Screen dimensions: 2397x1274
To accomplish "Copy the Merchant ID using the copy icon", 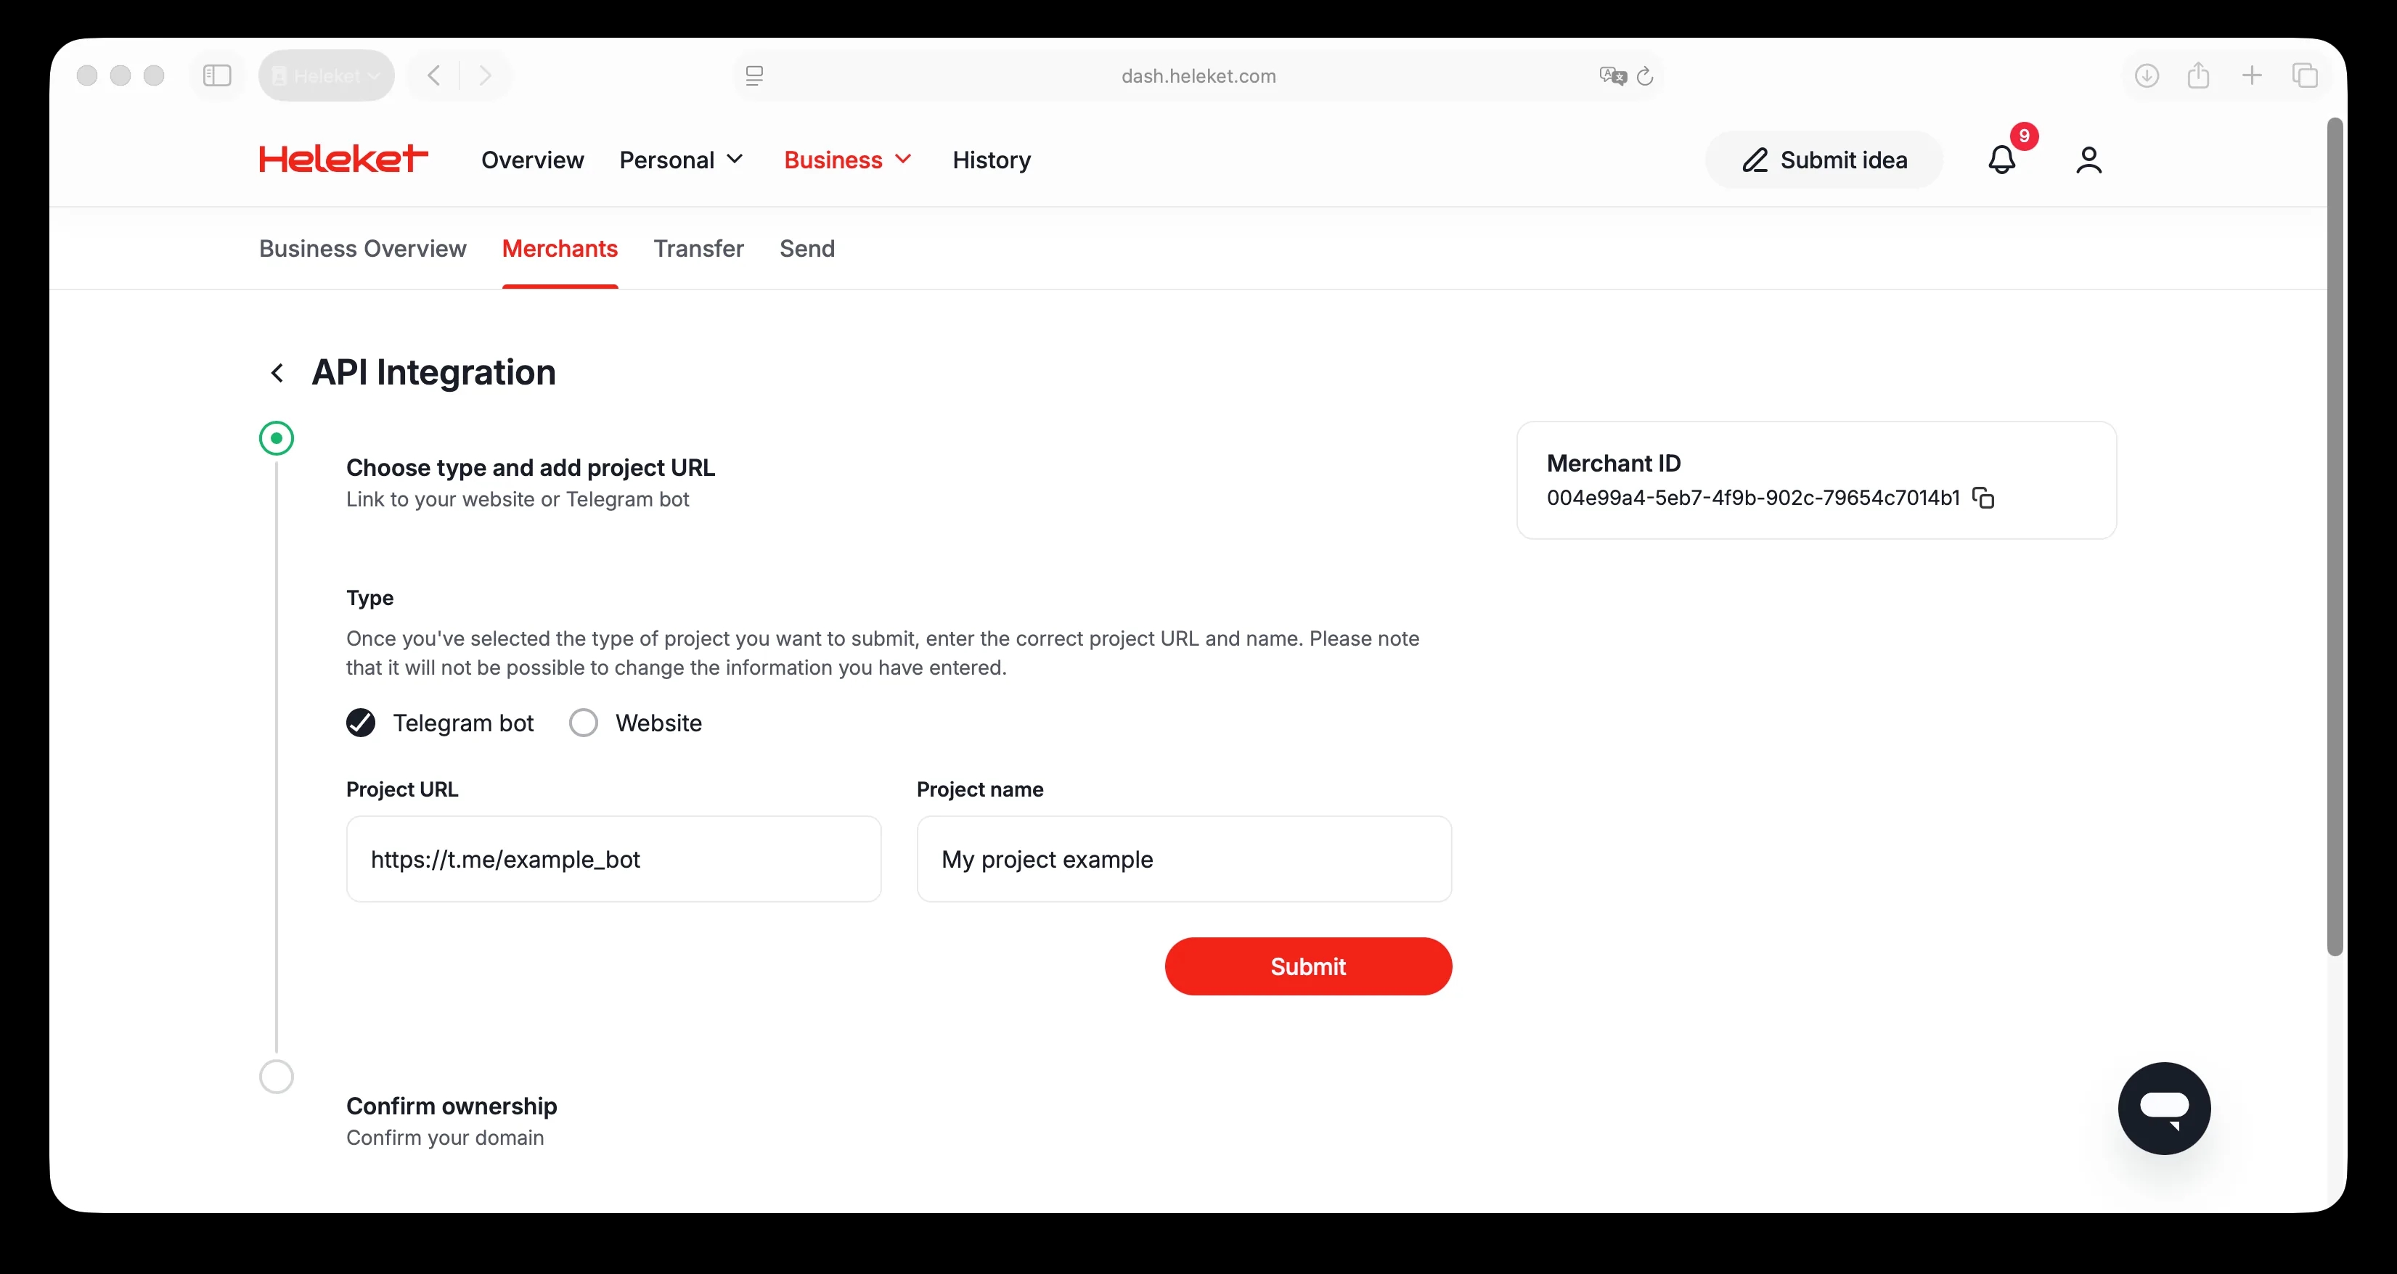I will click(1984, 498).
